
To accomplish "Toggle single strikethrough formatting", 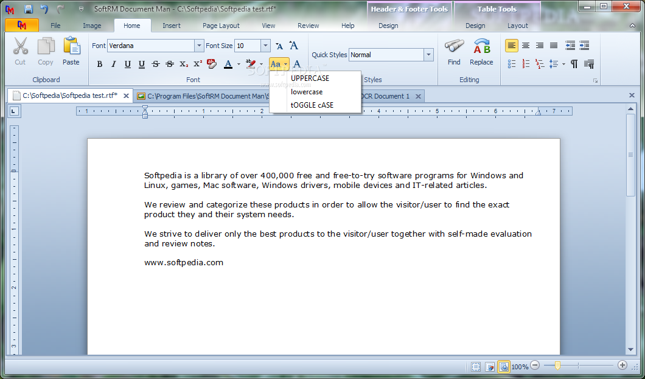I will coord(156,64).
